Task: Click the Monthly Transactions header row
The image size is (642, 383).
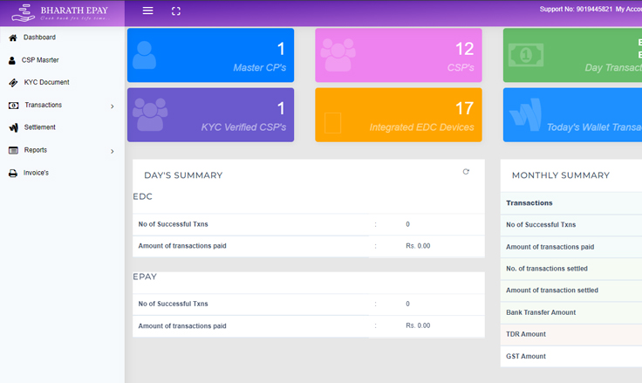Action: [x=571, y=203]
